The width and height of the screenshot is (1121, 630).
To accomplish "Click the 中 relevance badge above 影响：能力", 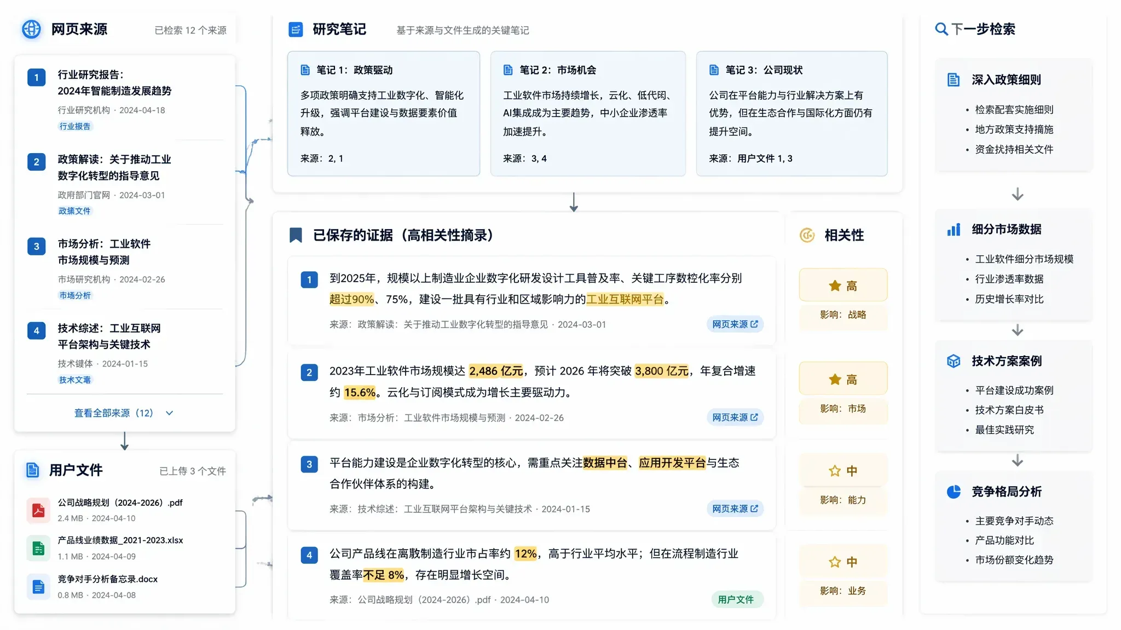I will coord(843,470).
